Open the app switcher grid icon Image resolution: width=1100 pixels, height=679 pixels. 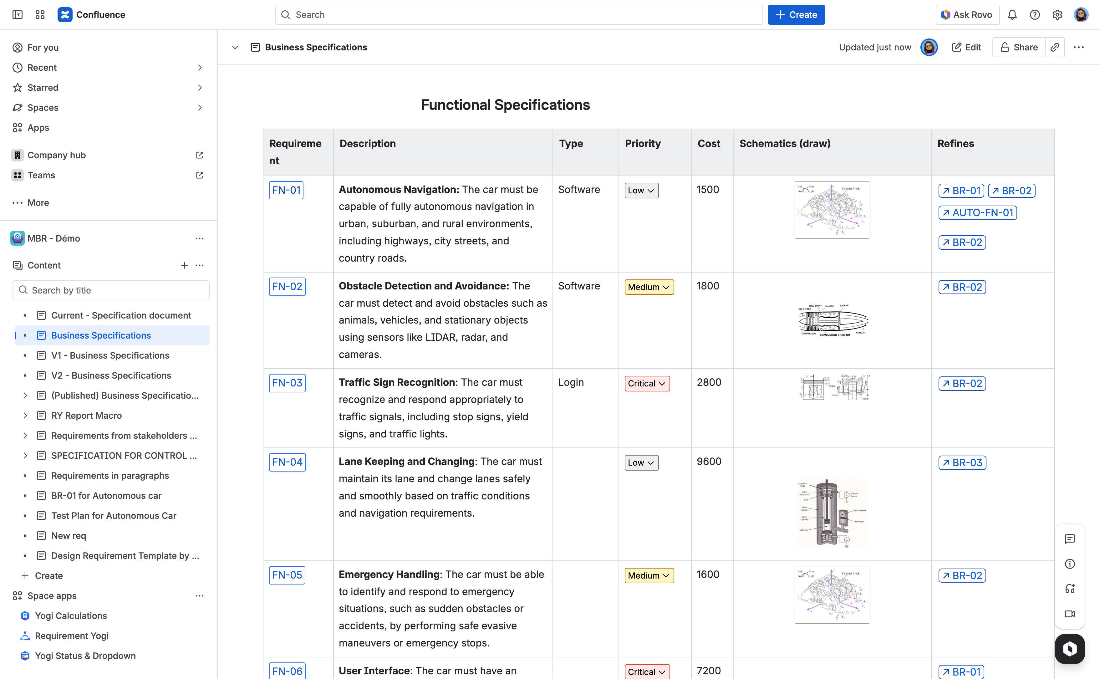coord(40,15)
